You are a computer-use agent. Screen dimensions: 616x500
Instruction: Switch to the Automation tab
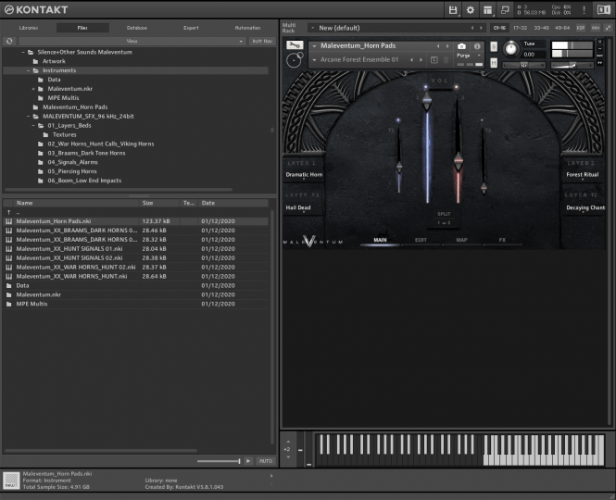(x=247, y=28)
